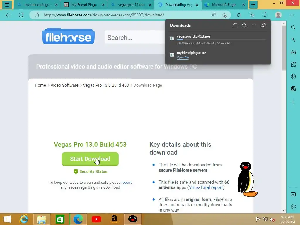
Task: Open Collections in toolbar
Action: pyautogui.click(x=252, y=15)
